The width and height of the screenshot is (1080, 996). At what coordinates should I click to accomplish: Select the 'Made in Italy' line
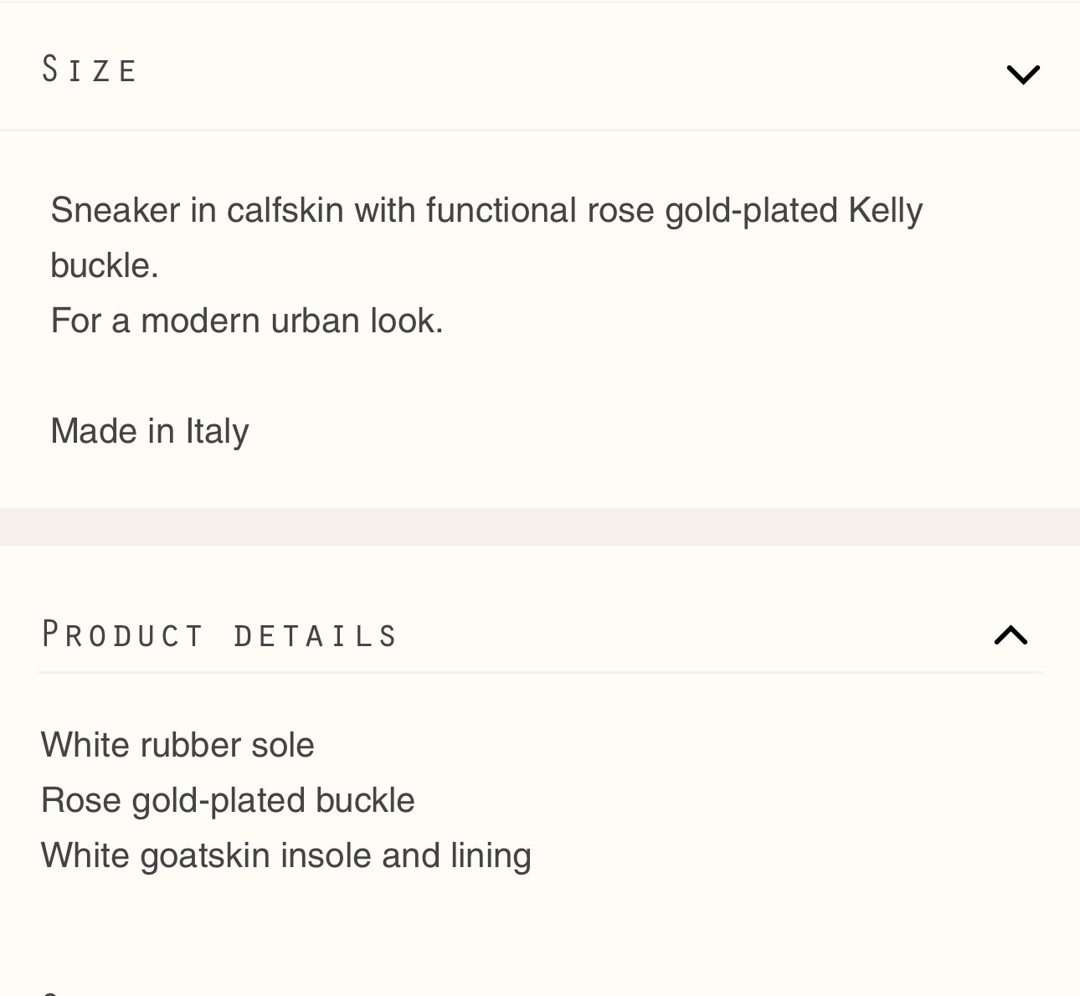150,432
